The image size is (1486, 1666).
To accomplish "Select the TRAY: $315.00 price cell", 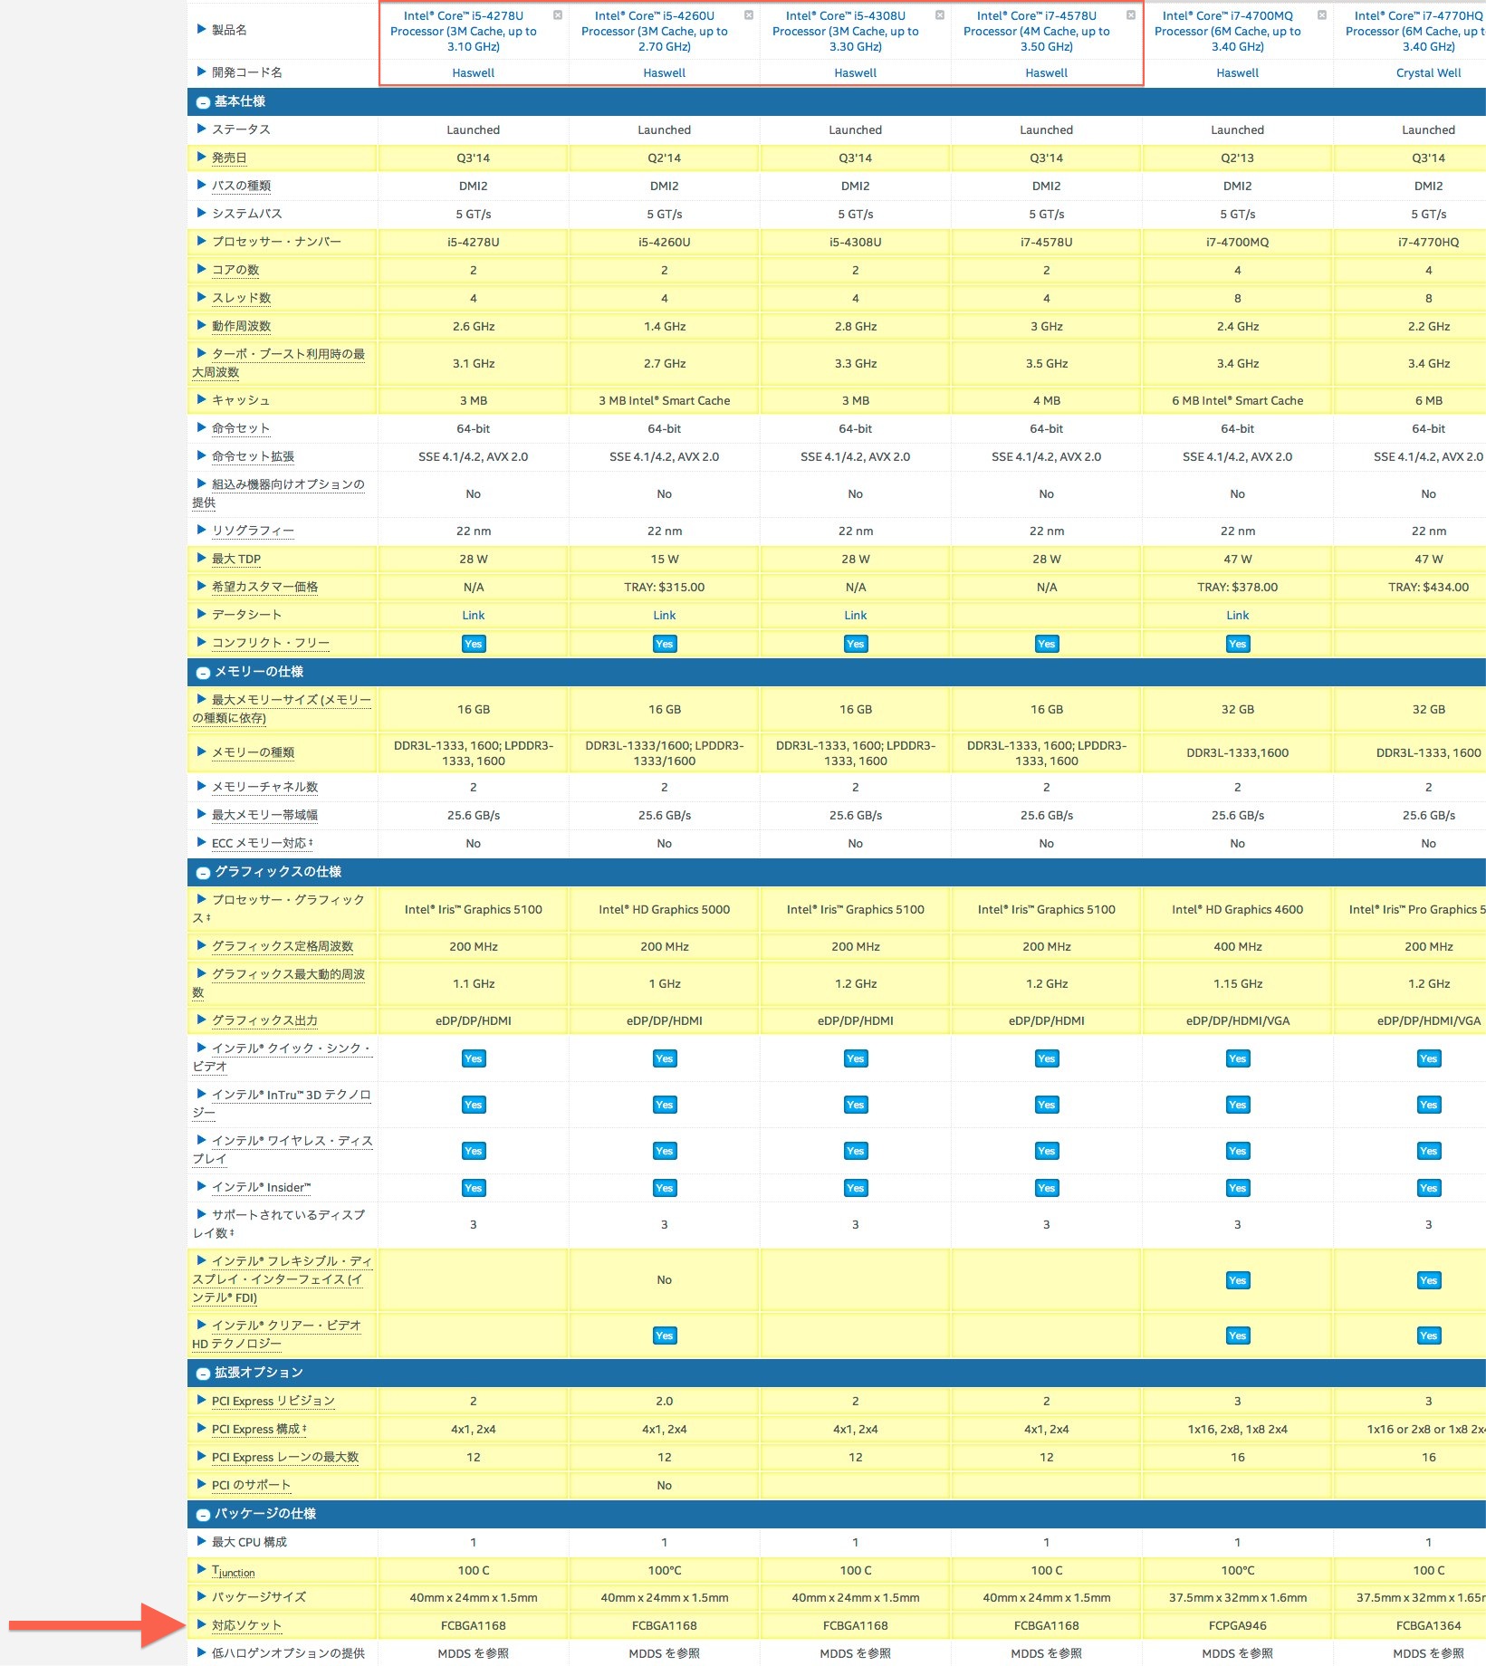I will 665,587.
